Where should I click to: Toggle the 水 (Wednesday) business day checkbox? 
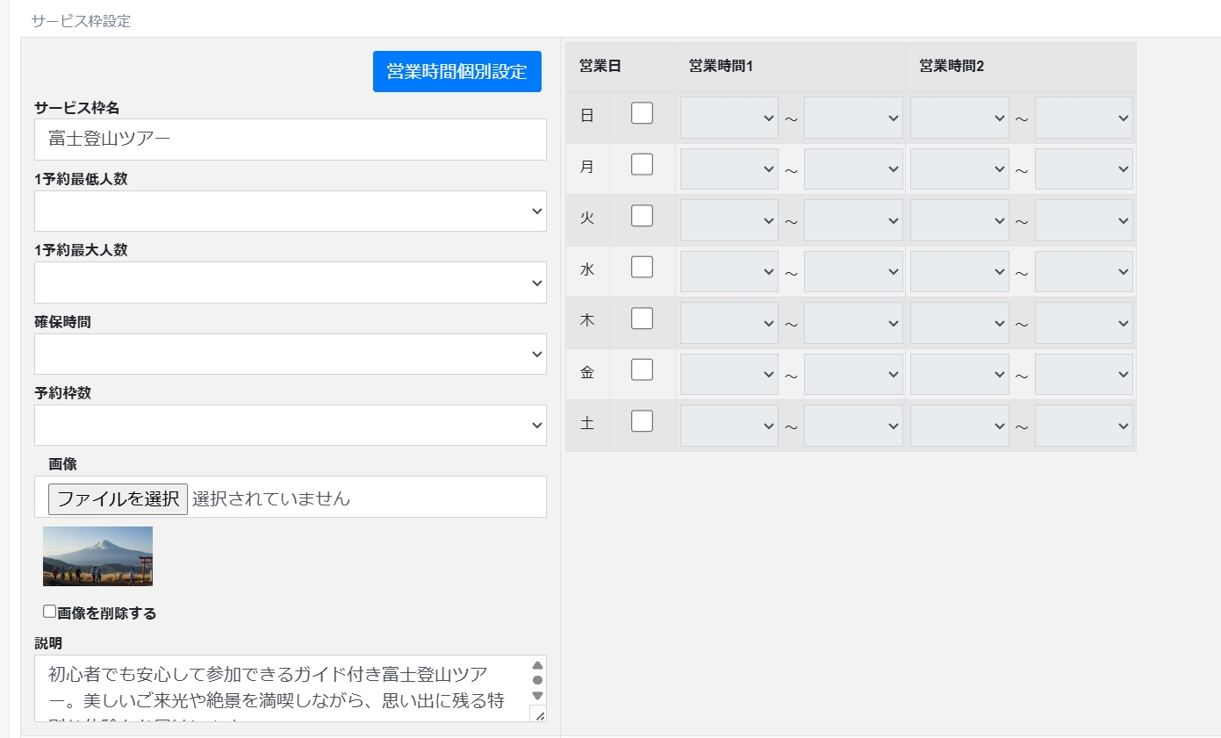(642, 266)
